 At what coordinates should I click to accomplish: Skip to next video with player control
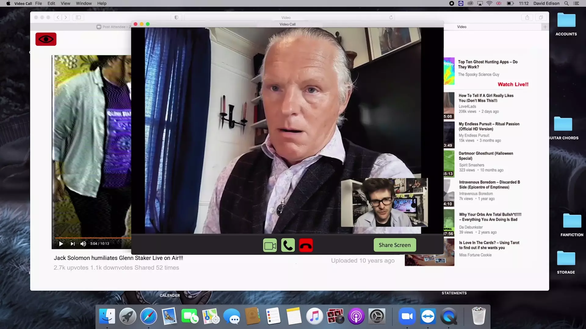tap(73, 244)
